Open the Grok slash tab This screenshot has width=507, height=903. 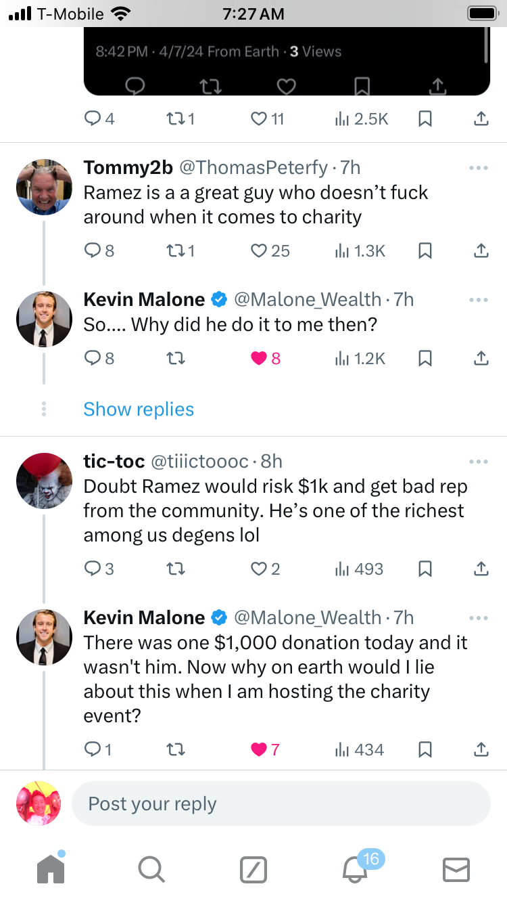(x=254, y=869)
